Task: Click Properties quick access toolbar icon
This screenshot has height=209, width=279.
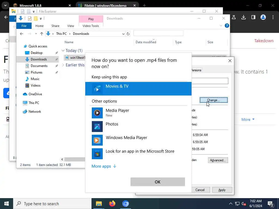Action: (x=29, y=18)
